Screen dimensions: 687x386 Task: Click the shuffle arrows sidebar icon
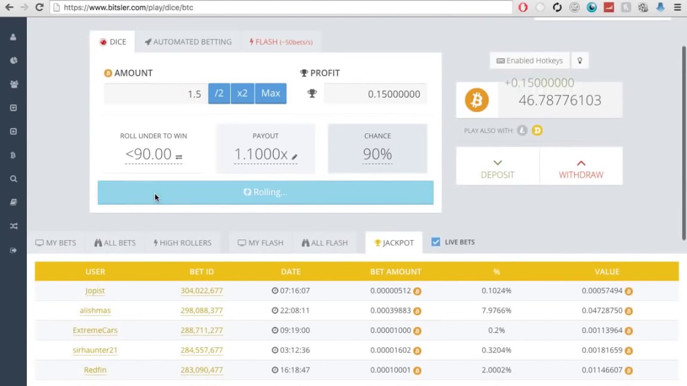click(x=13, y=226)
